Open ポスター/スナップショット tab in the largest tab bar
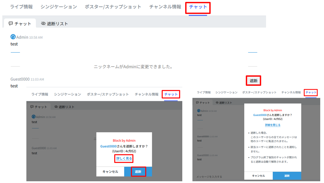 point(113,7)
